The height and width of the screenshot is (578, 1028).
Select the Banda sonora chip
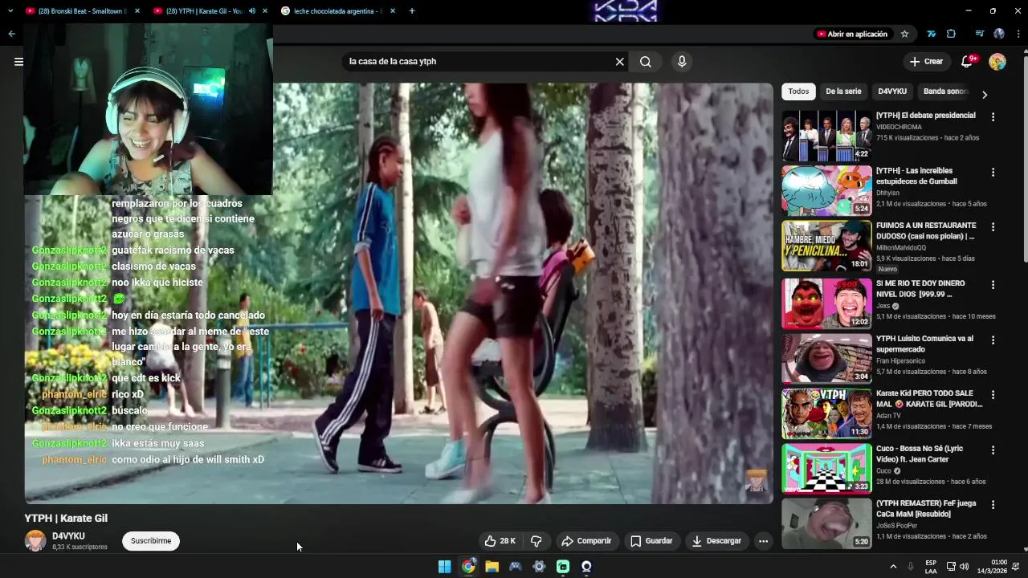[945, 92]
